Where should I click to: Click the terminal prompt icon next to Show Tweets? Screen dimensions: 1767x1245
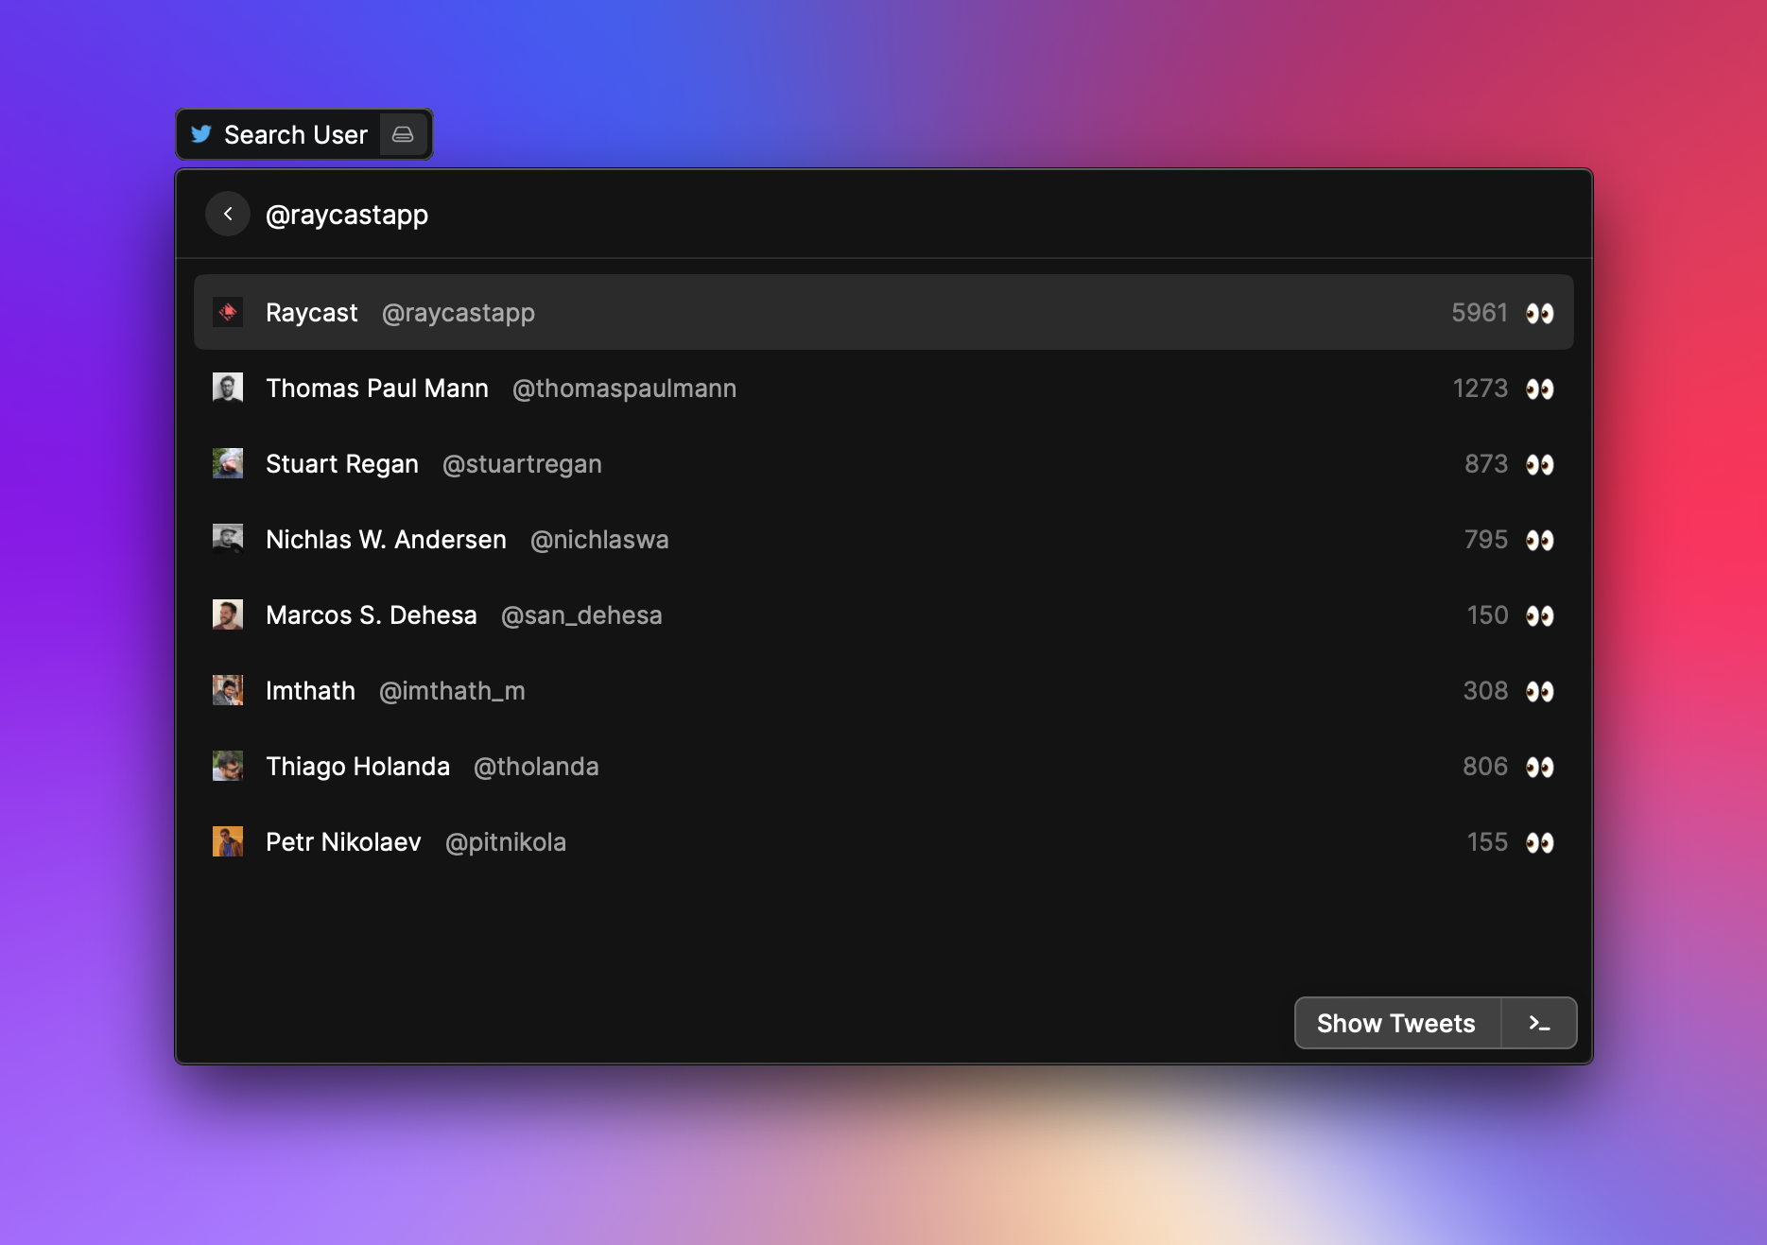pyautogui.click(x=1539, y=1023)
